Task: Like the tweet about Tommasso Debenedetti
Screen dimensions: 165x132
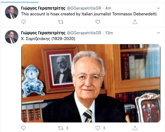Action: point(98,22)
